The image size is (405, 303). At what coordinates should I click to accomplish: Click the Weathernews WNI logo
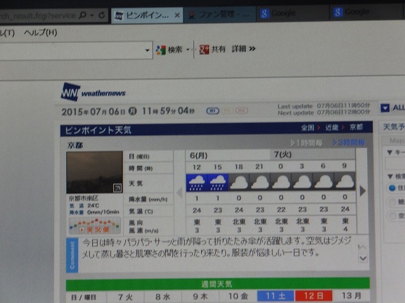93,92
